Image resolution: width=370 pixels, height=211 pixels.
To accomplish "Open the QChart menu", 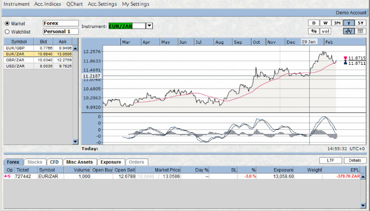I will coord(74,4).
